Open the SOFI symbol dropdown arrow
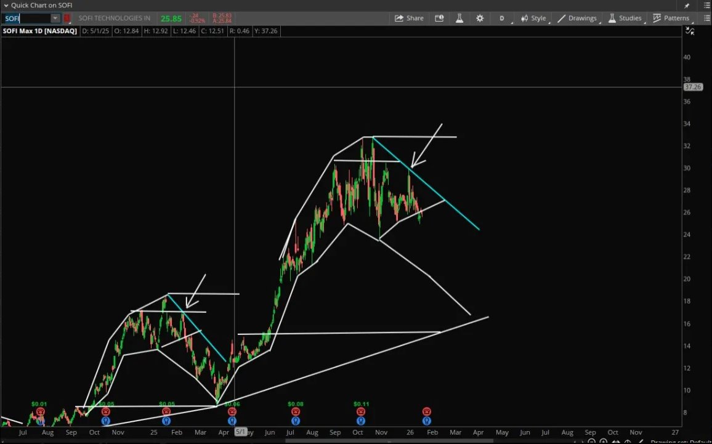Viewport: 712px width, 444px height. coord(55,18)
